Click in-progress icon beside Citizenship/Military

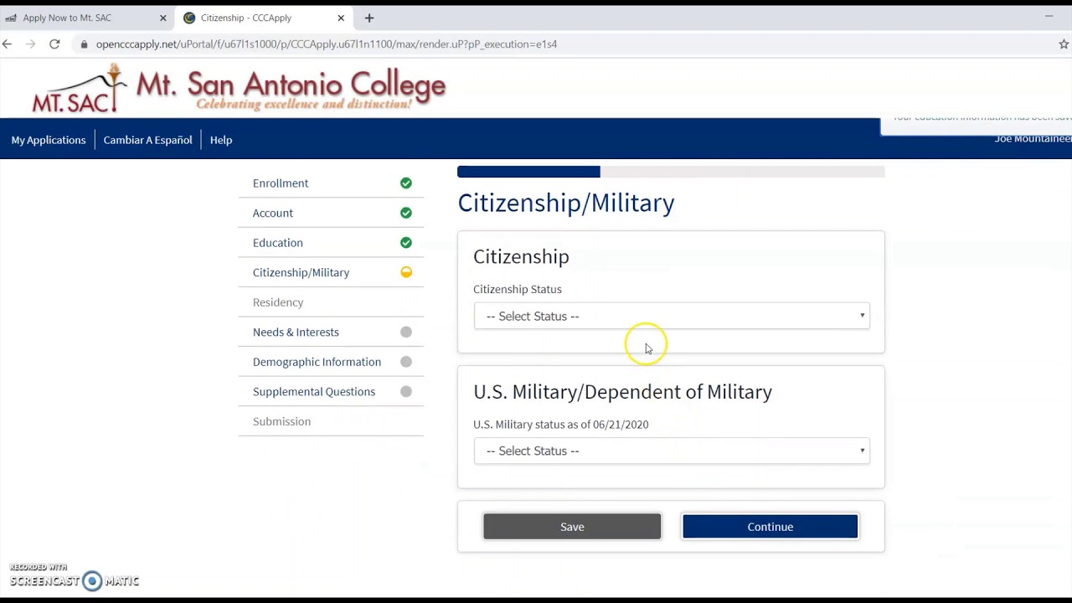pos(406,272)
